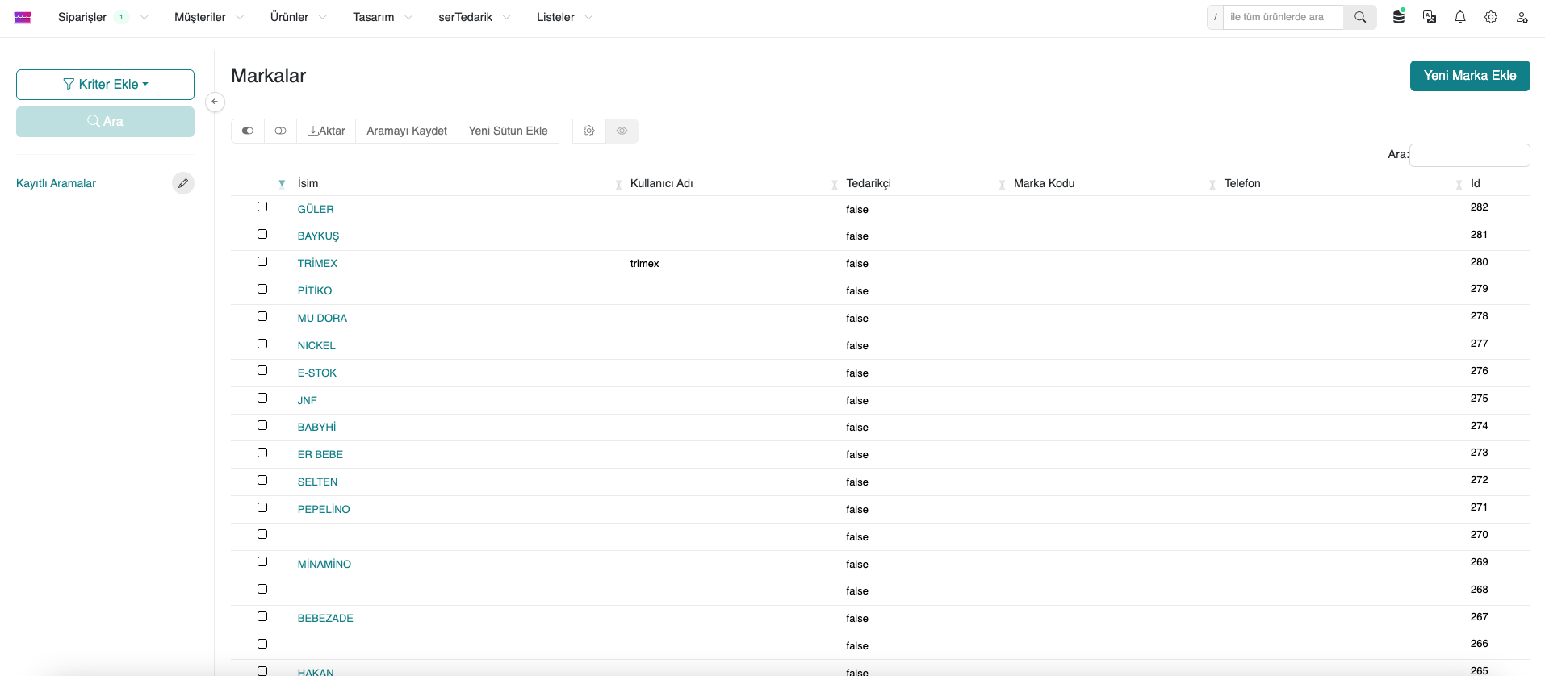Screen dimensions: 1545x676
Task: Open the SELTEN brand link
Action: click(318, 482)
